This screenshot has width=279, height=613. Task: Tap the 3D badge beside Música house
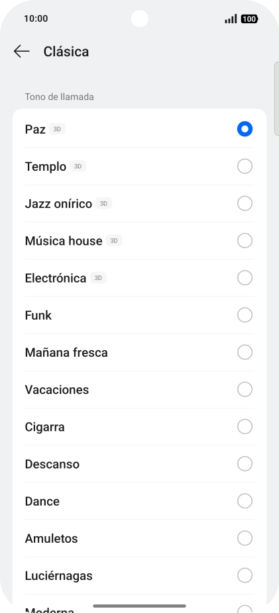(114, 241)
